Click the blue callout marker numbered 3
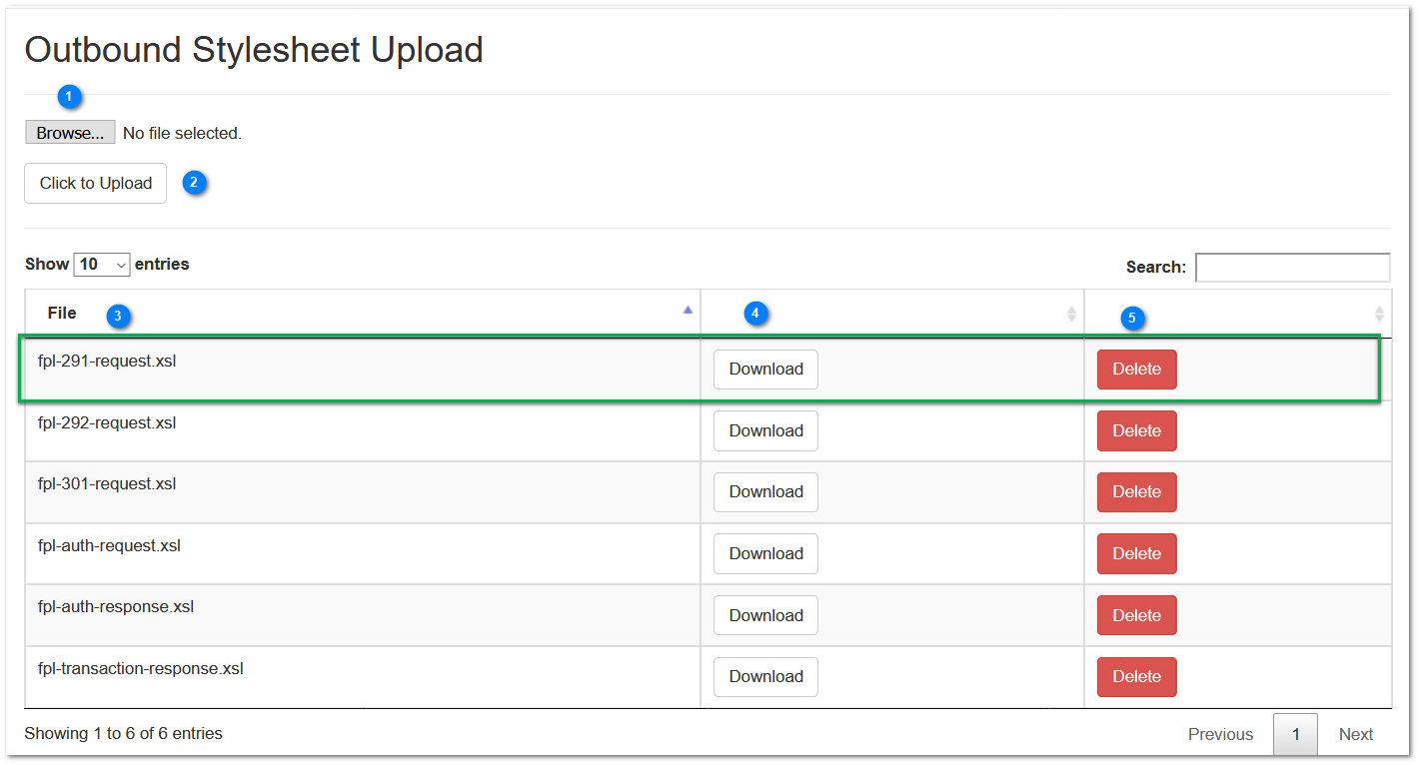Screen dimensions: 1419x765 pos(118,317)
